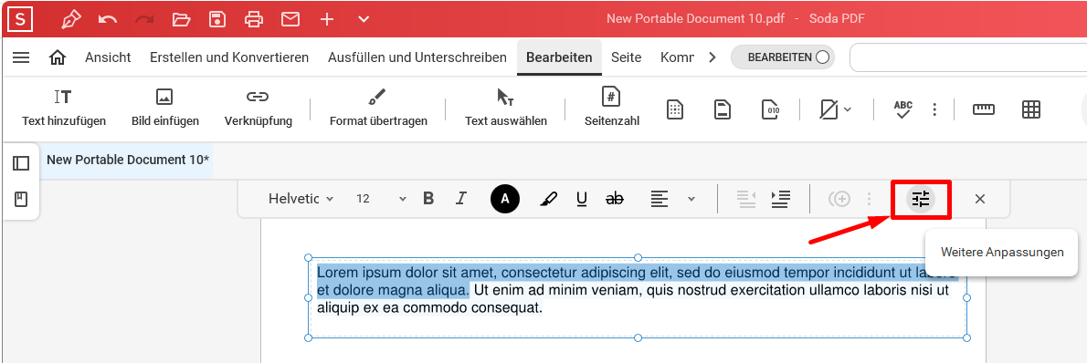Add a Verknüpfung link
Viewport: 1087px width, 363px height.
tap(258, 108)
